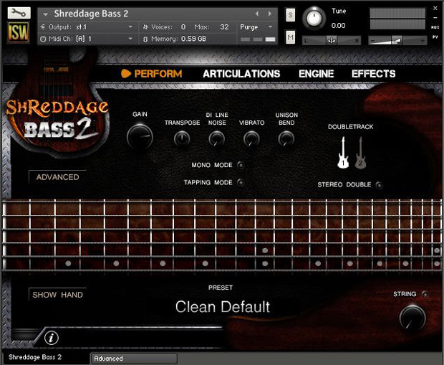Toggle the PV button on right edge
This screenshot has width=444, height=365.
tap(435, 37)
